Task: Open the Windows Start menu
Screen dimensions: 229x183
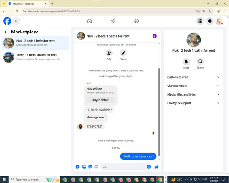Action: 4,179
